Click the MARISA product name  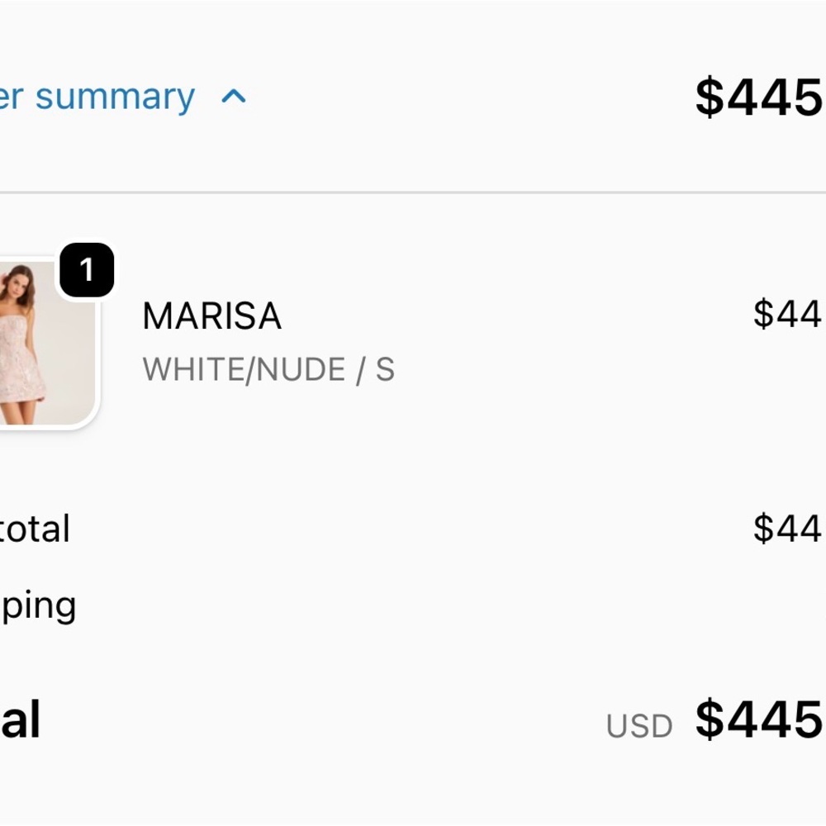pyautogui.click(x=211, y=316)
